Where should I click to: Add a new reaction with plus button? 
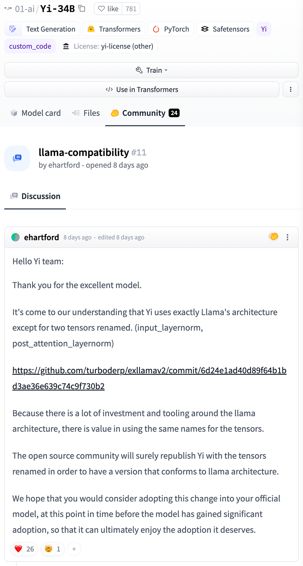pos(74,549)
